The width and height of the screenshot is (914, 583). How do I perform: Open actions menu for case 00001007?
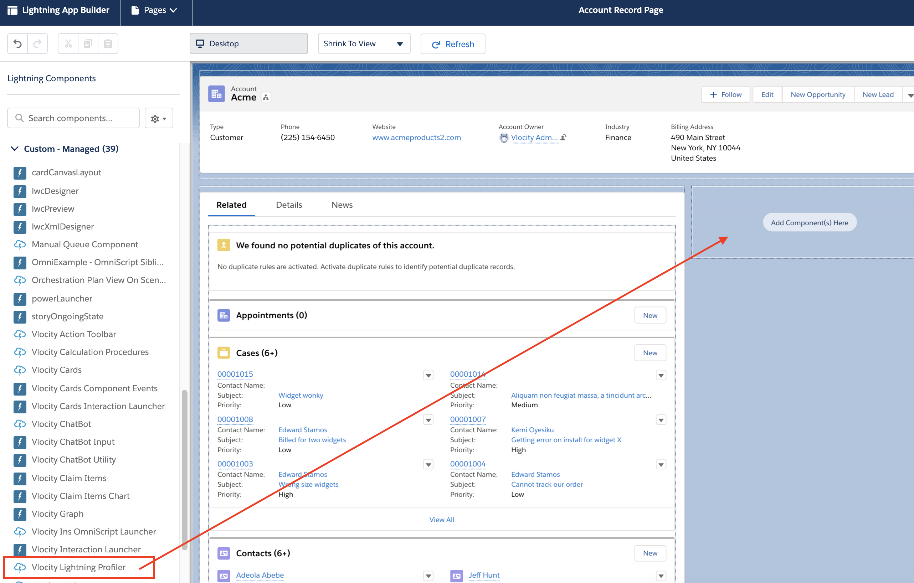pos(661,420)
